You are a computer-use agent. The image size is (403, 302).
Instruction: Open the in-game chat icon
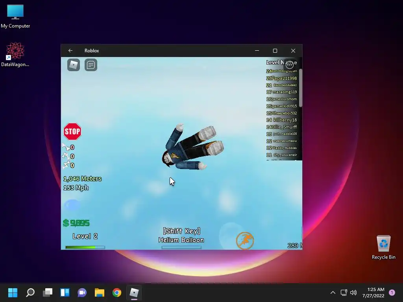pyautogui.click(x=91, y=65)
